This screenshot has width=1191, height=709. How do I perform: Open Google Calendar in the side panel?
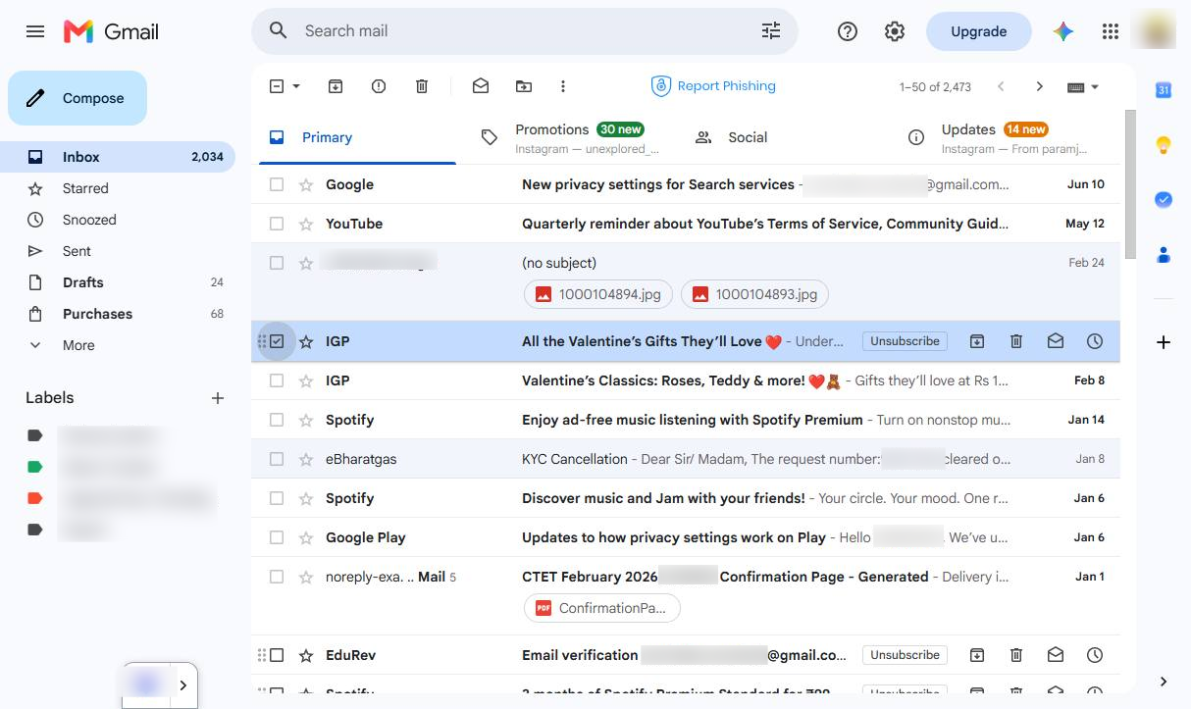(1164, 90)
